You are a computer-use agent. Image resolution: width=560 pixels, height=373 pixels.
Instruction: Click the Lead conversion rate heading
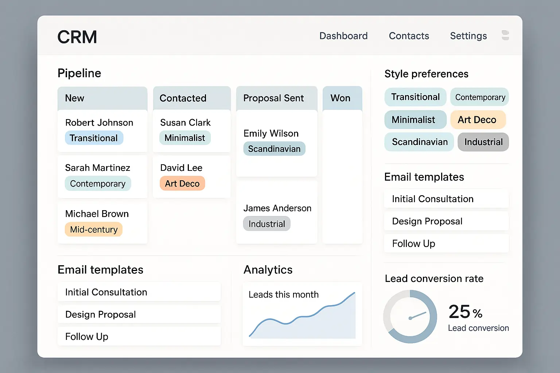click(x=434, y=278)
